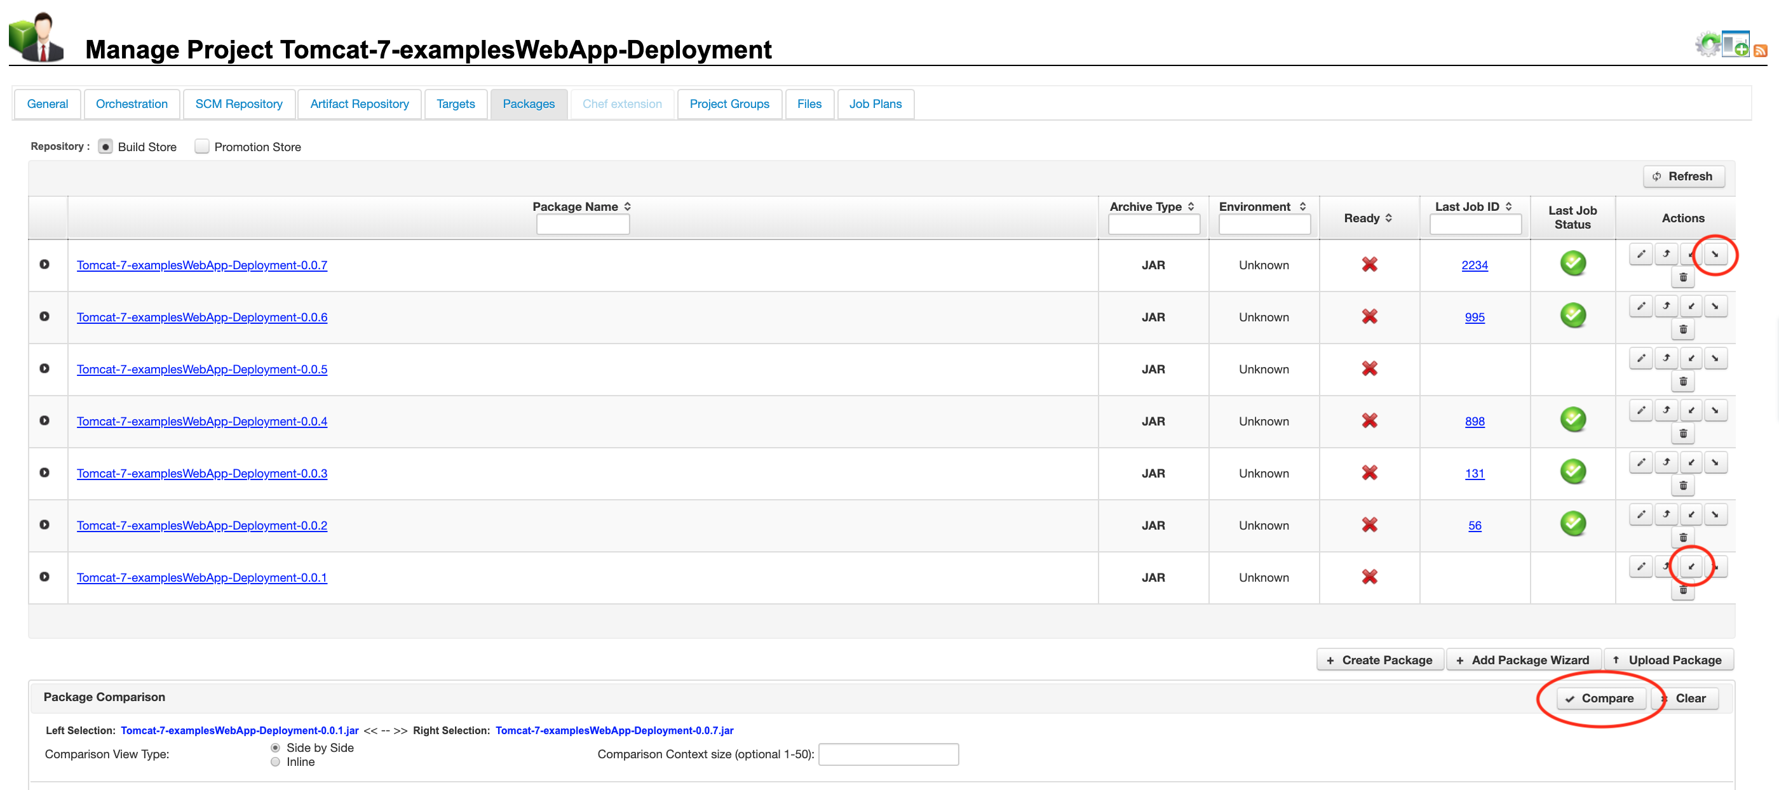Delete package 0.0.5 with the trash icon
The height and width of the screenshot is (790, 1779).
[1683, 382]
